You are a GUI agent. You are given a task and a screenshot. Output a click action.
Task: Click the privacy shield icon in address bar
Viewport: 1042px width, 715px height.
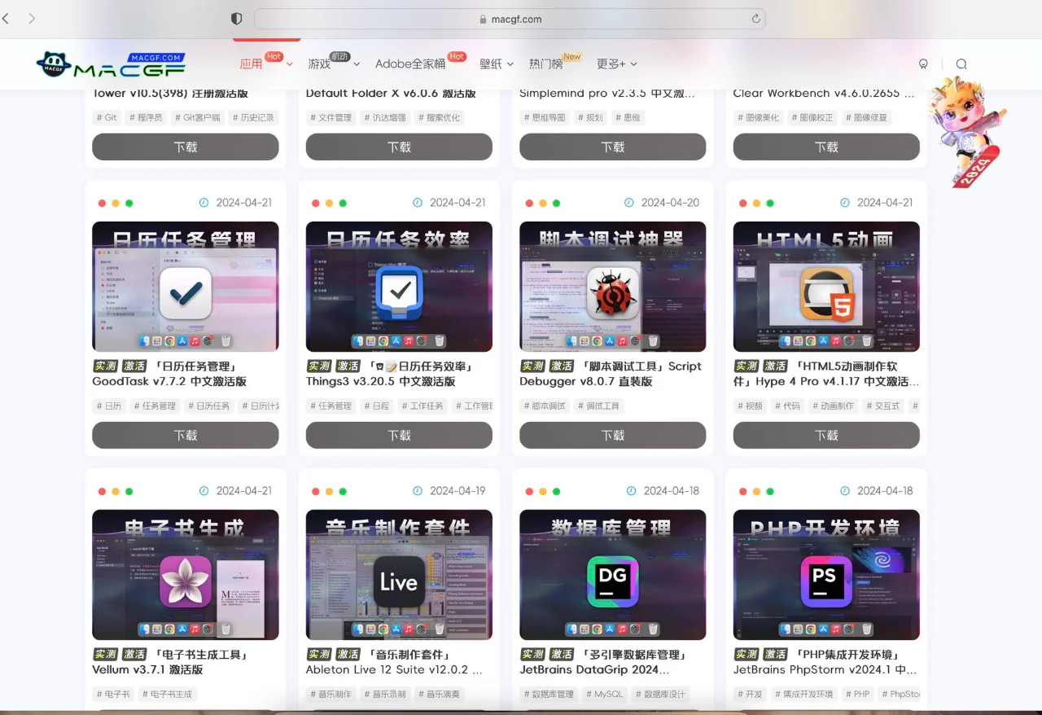(x=235, y=18)
